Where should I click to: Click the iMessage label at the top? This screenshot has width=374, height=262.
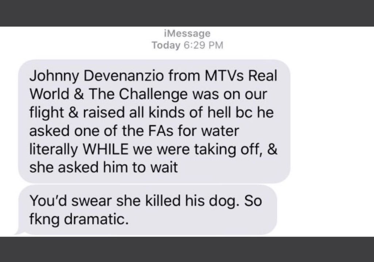(x=187, y=33)
